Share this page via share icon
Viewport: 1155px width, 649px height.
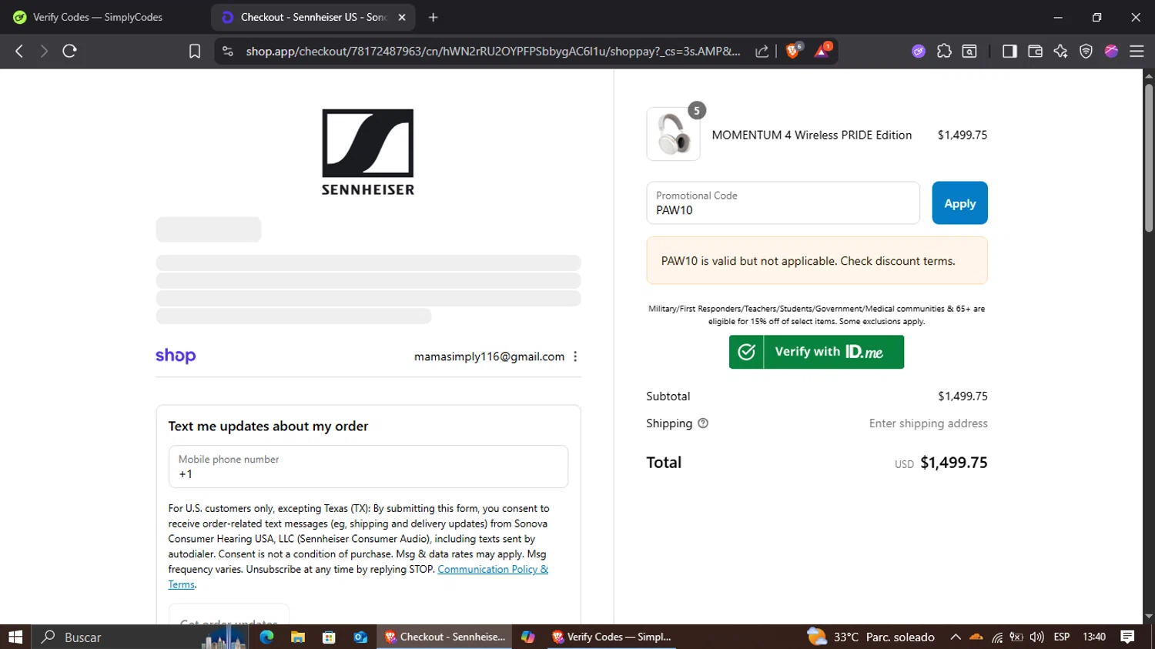coord(762,51)
